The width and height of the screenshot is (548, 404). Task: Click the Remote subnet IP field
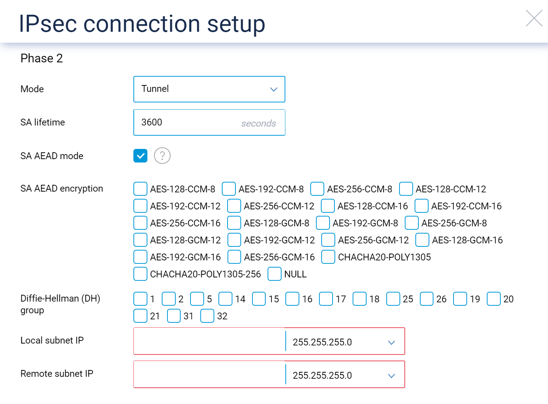coord(208,374)
